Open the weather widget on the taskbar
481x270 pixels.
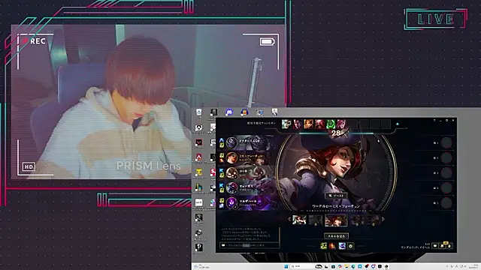pos(202,267)
